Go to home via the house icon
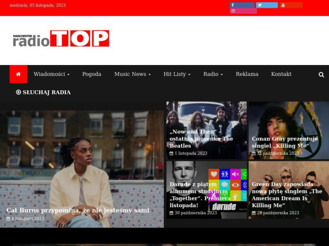The height and width of the screenshot is (246, 329). [19, 74]
